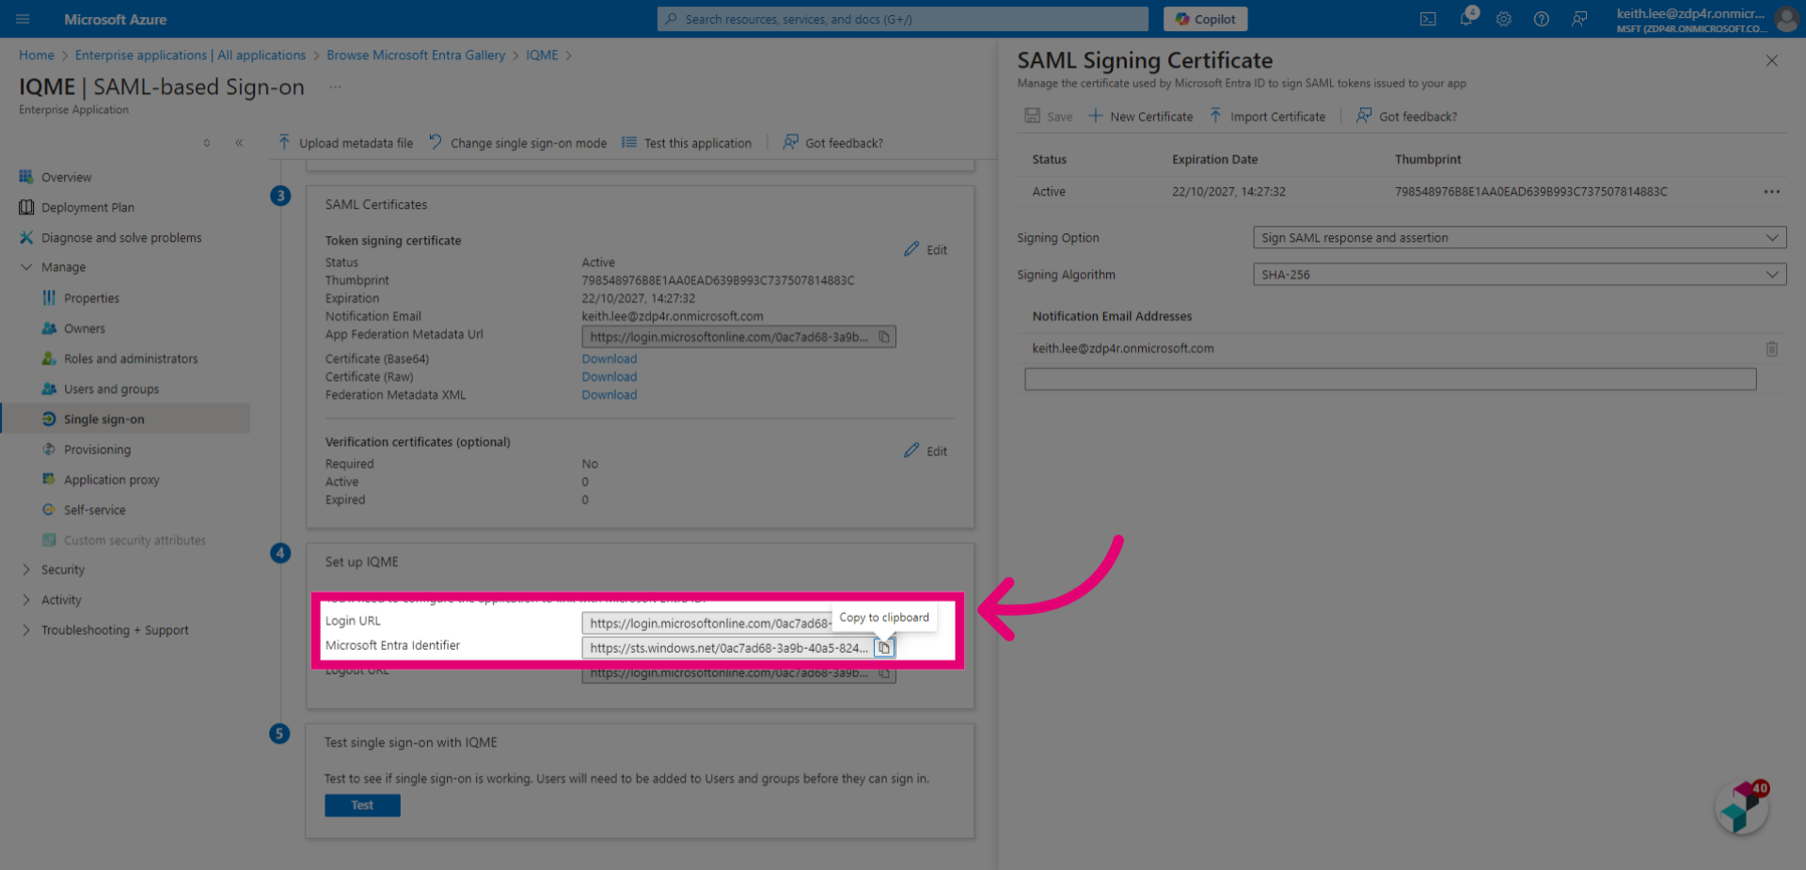
Task: Open the active certificate row ellipsis menu
Action: (1772, 192)
